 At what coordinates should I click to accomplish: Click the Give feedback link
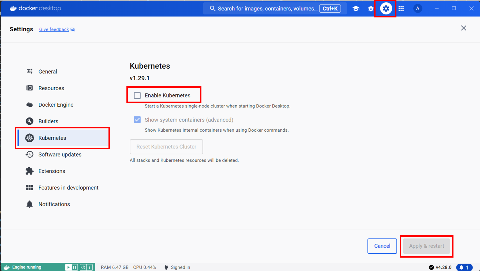(x=54, y=29)
